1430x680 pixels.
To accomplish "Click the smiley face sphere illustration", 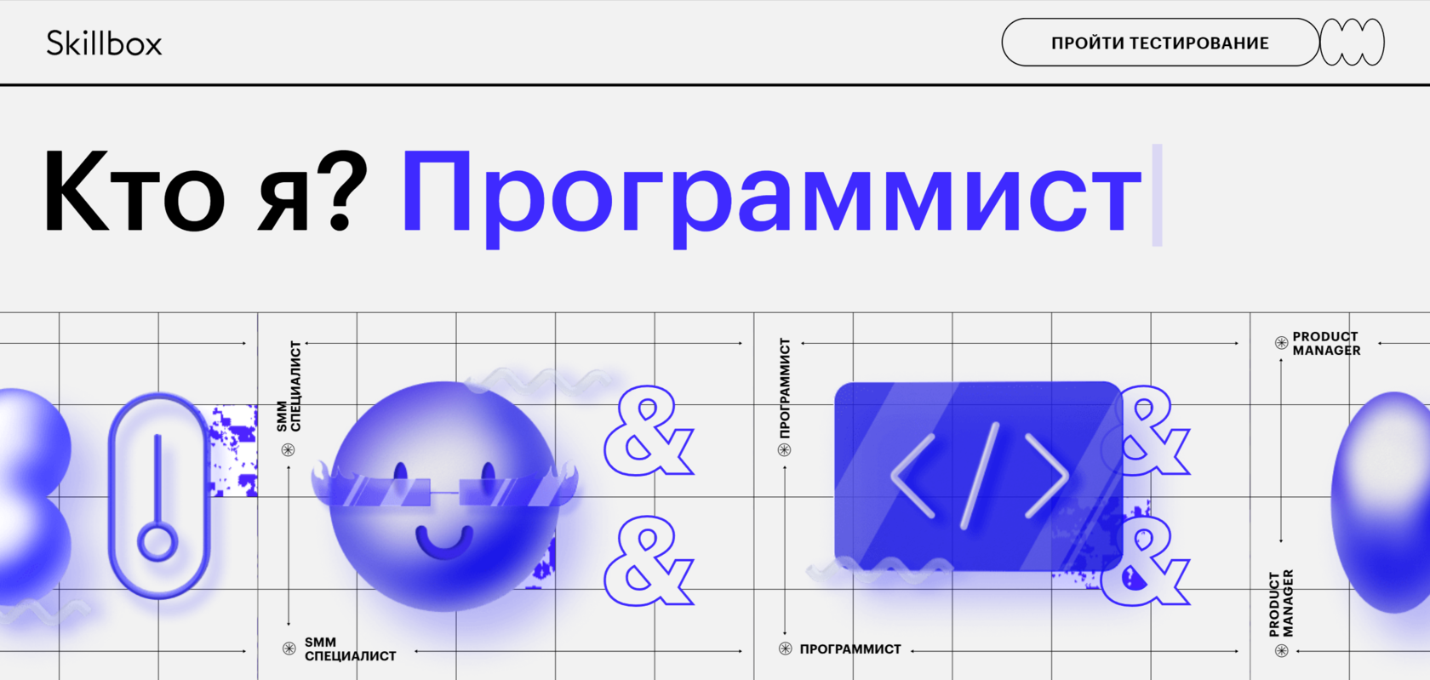I will (x=445, y=496).
